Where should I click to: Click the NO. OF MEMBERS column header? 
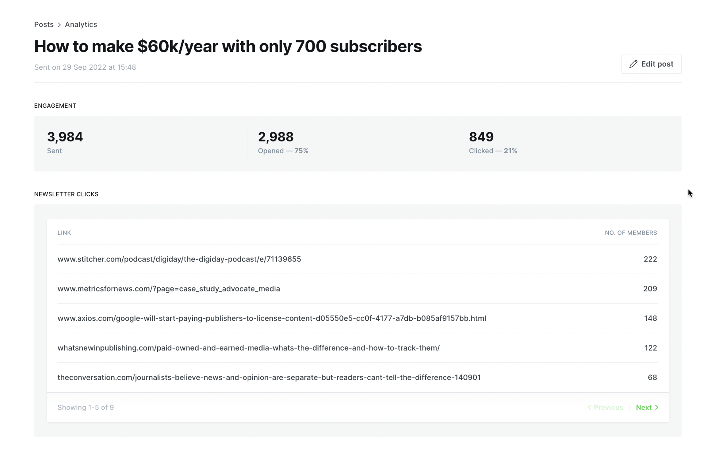point(630,233)
